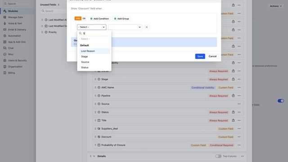The width and height of the screenshot is (288, 162).
Task: Click the Unused Fields sort icon
Action: [58, 5]
